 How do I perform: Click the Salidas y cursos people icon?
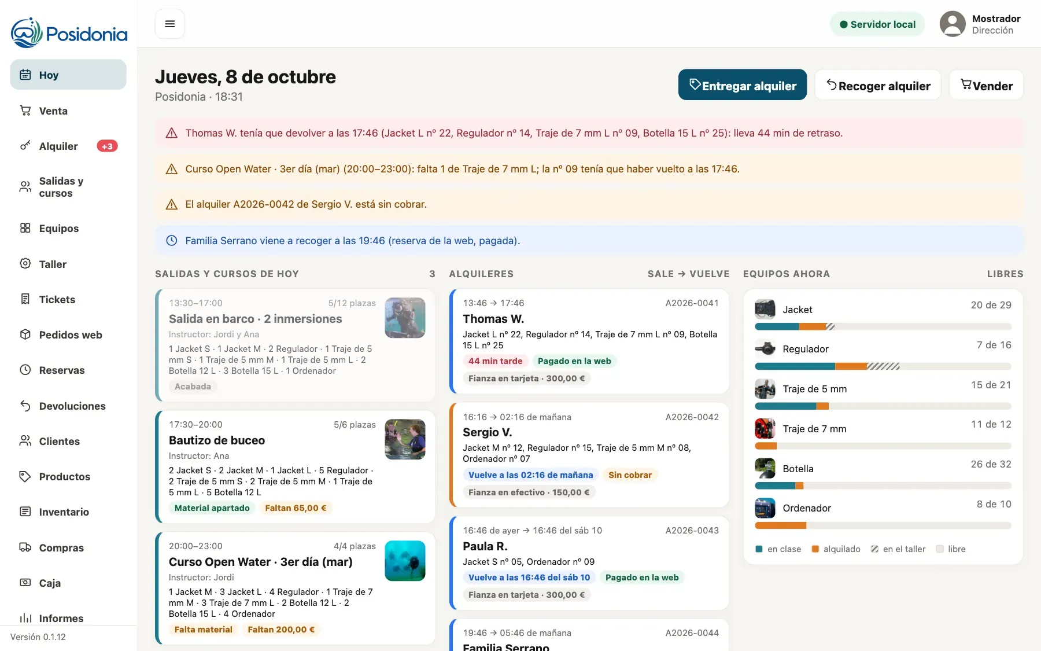coord(25,187)
